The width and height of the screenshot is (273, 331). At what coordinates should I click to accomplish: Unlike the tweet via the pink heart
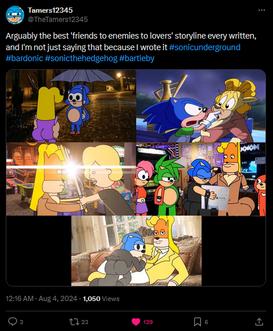click(x=136, y=322)
